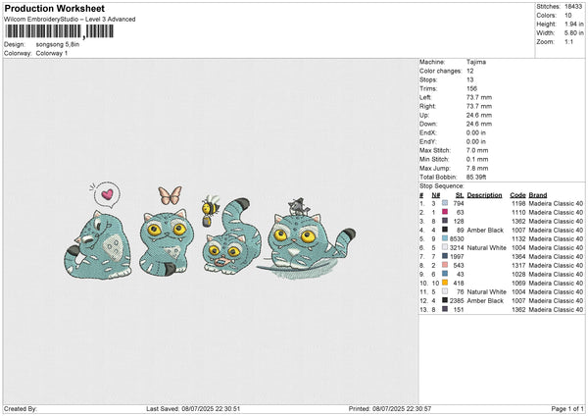
Task: Click 'Madeira Classic 40' brand in row 2
Action: coord(556,213)
